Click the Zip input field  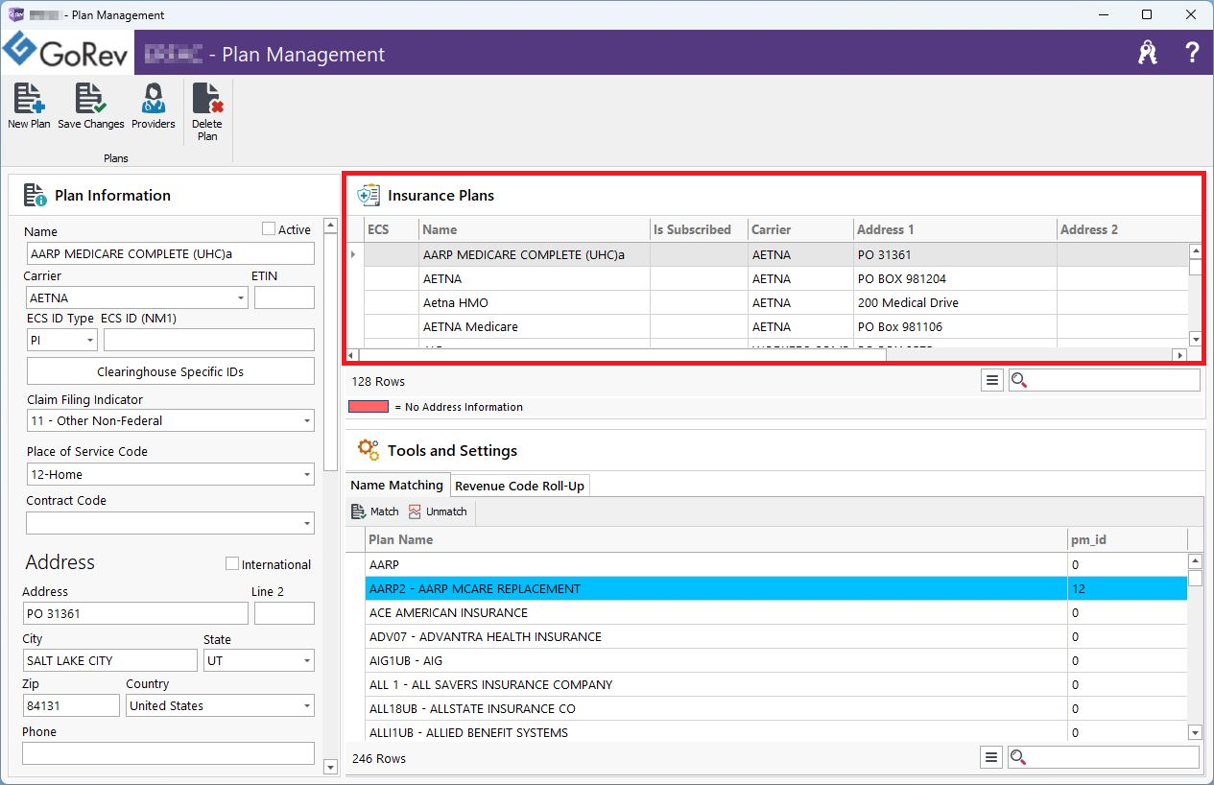pyautogui.click(x=71, y=705)
